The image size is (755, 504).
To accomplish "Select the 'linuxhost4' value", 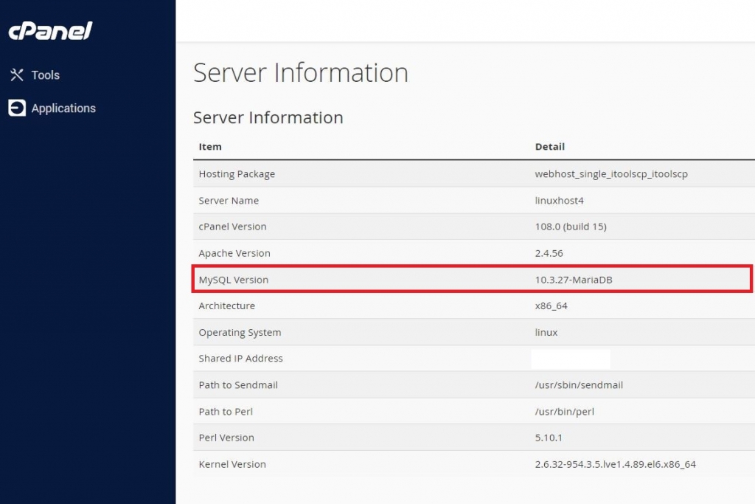I will coord(559,201).
